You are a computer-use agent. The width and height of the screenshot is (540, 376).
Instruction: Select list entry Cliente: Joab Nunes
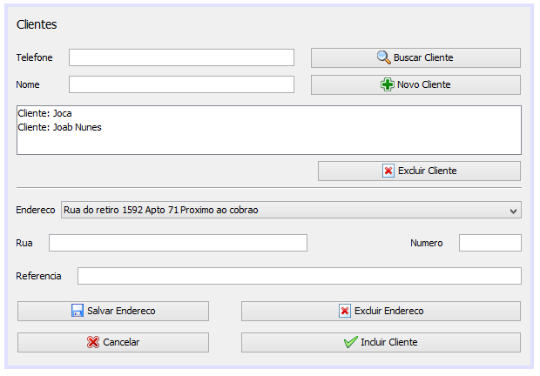click(59, 127)
